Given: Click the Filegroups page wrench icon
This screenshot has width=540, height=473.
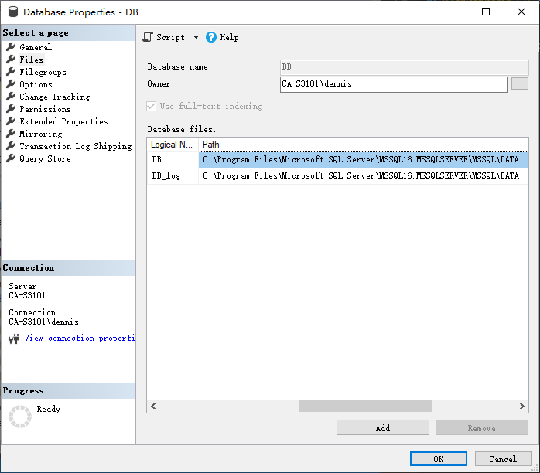Looking at the screenshot, I should (x=11, y=72).
